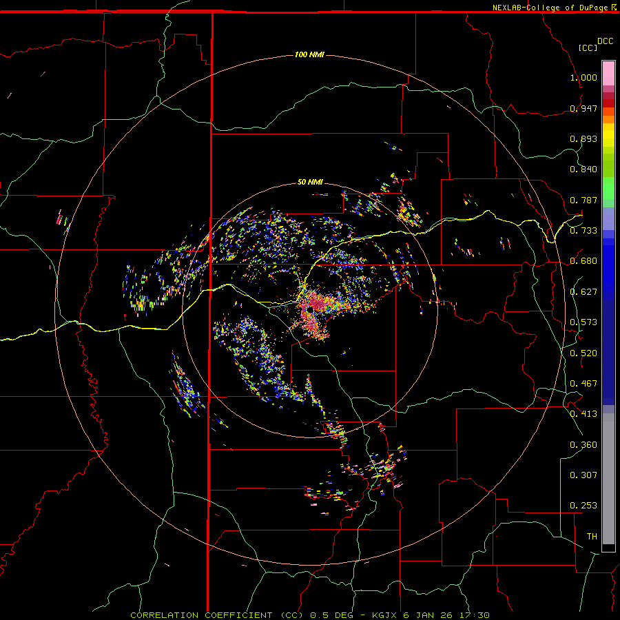Click the 1.000 value on the color scale
The height and width of the screenshot is (620, 620).
583,77
